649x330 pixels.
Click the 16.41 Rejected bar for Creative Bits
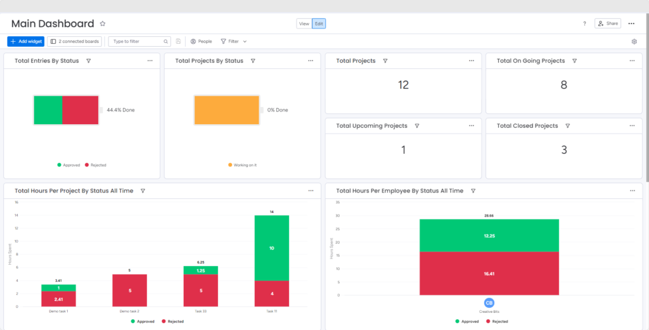tap(489, 274)
